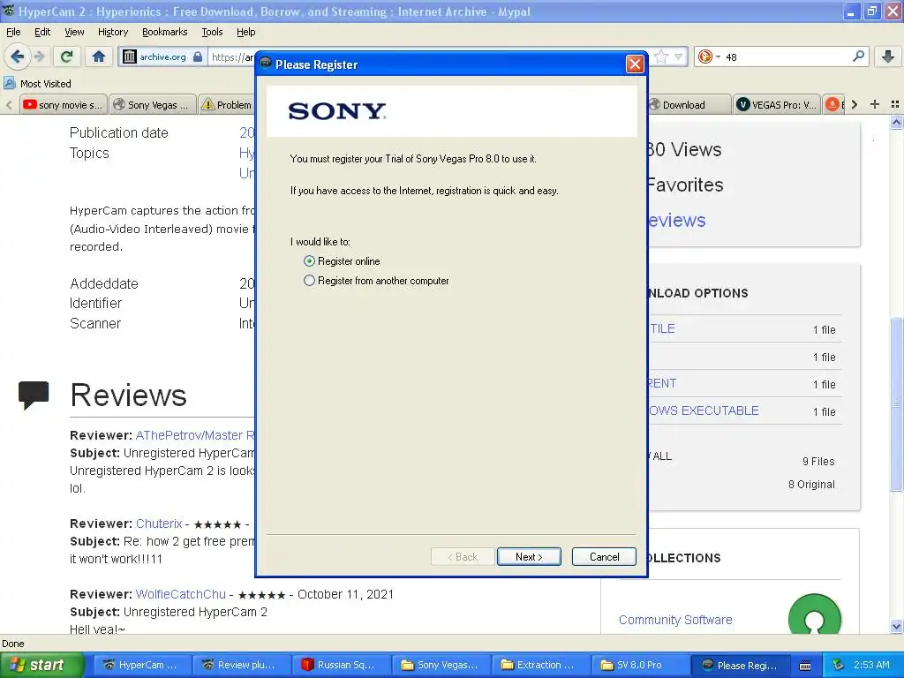Open the URL history dropdown arrow

coord(679,56)
